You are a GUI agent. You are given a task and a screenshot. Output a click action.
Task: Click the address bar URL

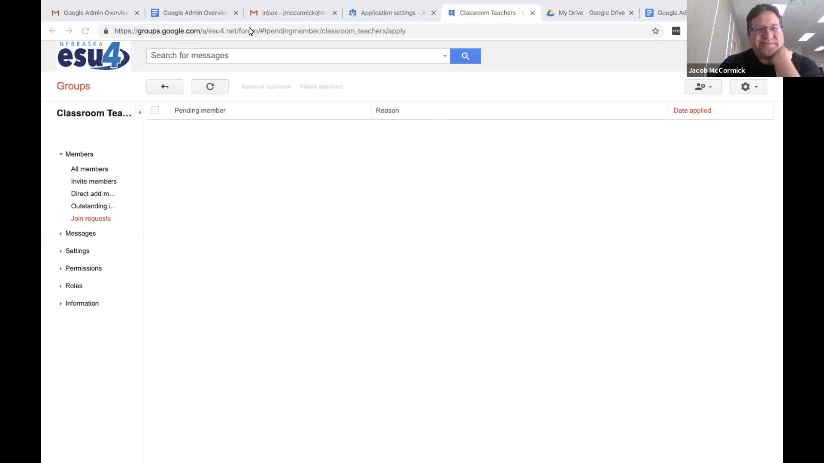[x=260, y=31]
